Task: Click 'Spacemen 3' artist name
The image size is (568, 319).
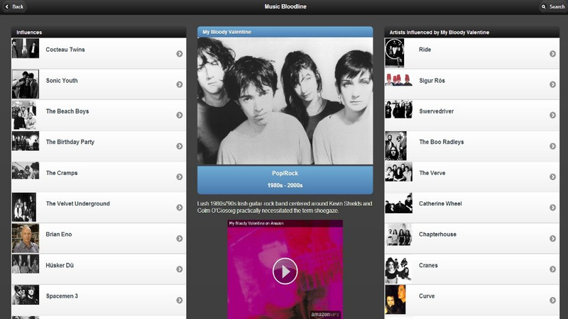Action: click(62, 296)
